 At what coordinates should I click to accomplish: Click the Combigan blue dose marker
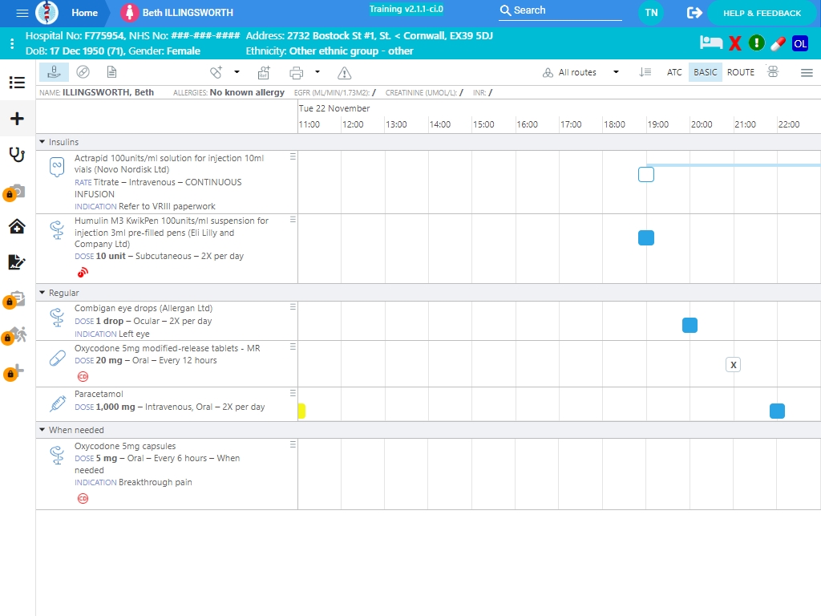click(x=690, y=326)
